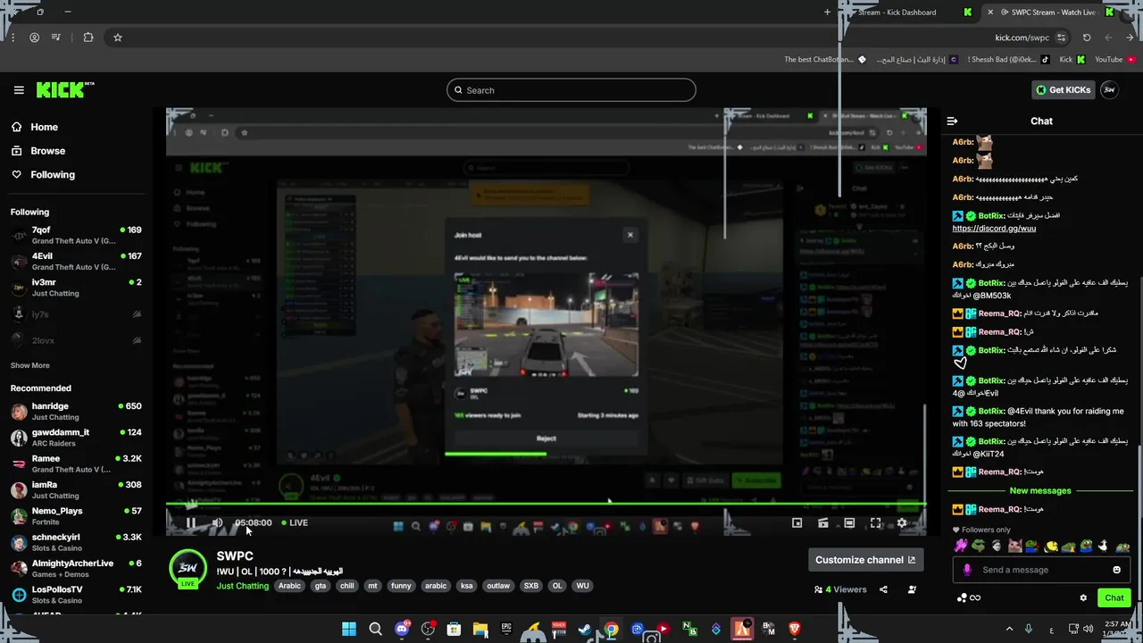
Task: Open channel points infinity icon
Action: pyautogui.click(x=975, y=598)
